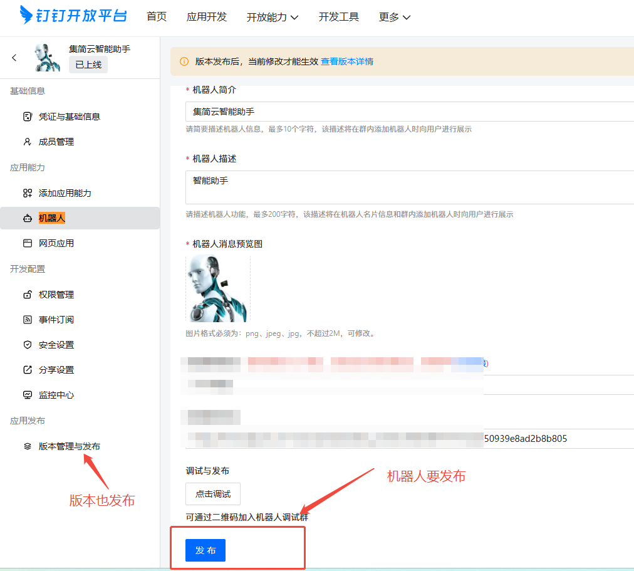Click the 权限管理 lock icon
The height and width of the screenshot is (571, 634).
(28, 295)
